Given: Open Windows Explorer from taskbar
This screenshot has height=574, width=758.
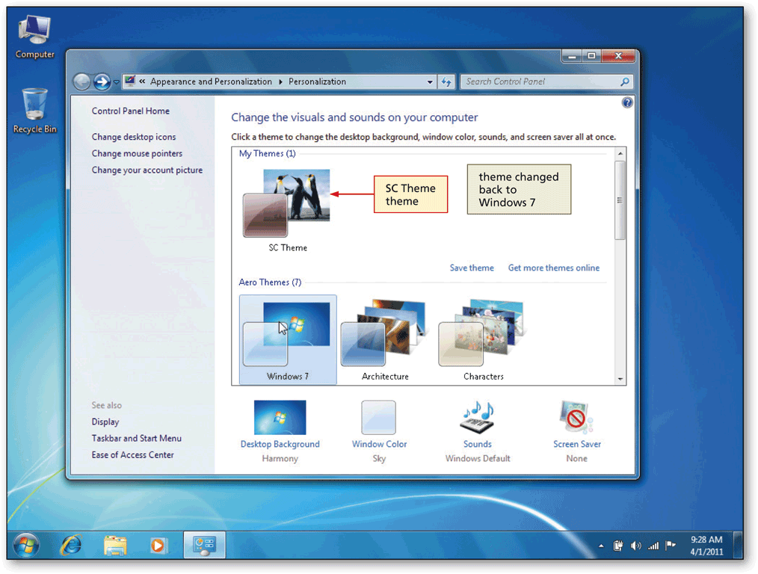Looking at the screenshot, I should pyautogui.click(x=115, y=546).
